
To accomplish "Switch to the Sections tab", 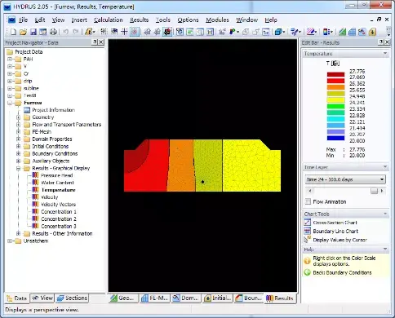I will [72, 298].
